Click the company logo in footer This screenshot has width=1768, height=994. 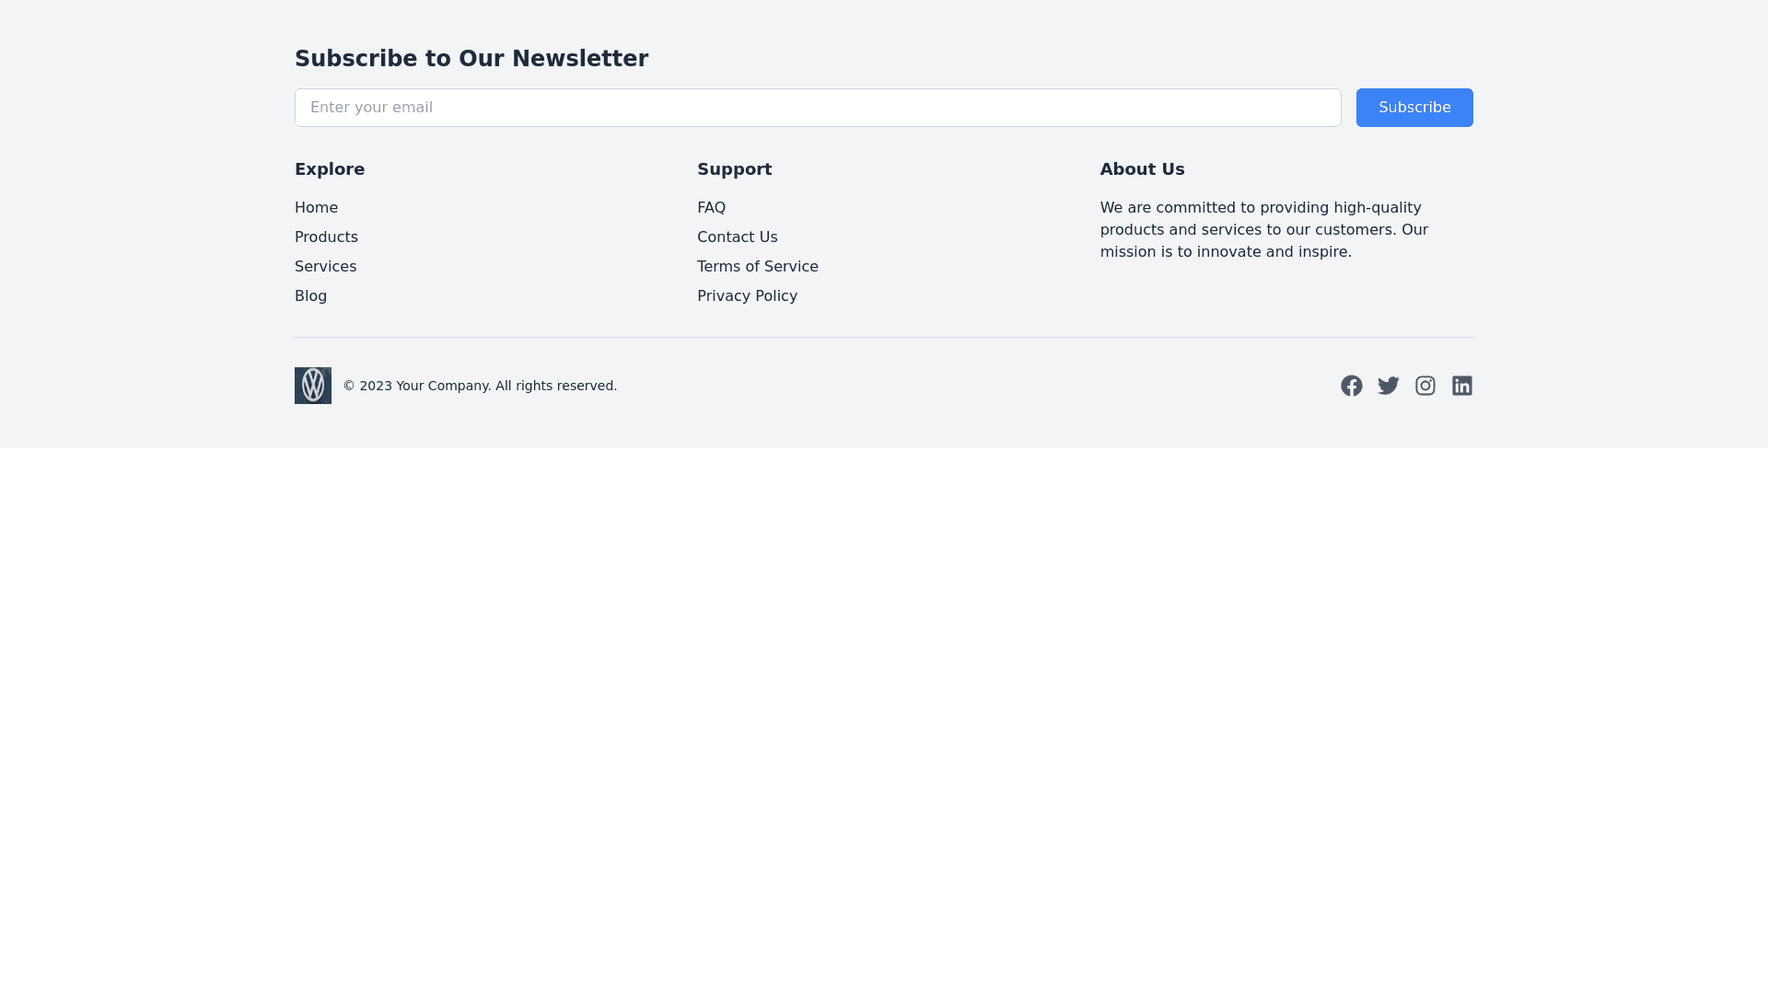313,386
